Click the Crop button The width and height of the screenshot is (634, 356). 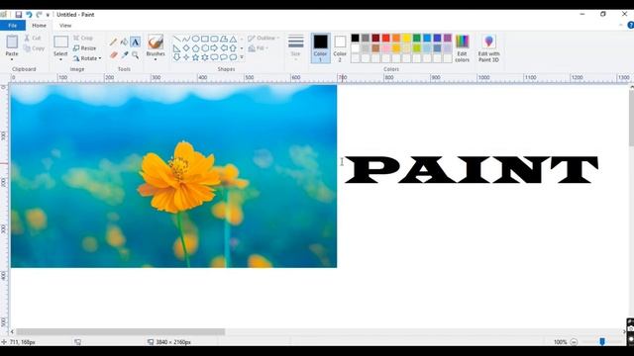pyautogui.click(x=83, y=38)
